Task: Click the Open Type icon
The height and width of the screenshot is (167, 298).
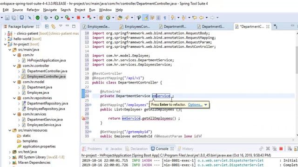Action: (120, 18)
